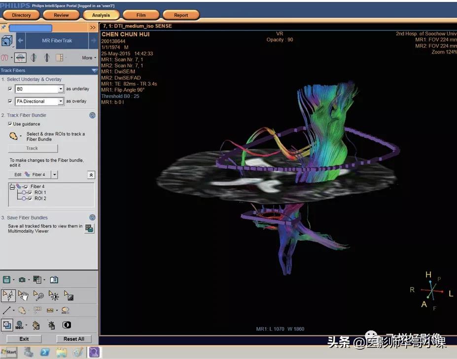The width and height of the screenshot is (457, 359).
Task: Select the pan hand tool
Action: pyautogui.click(x=23, y=295)
